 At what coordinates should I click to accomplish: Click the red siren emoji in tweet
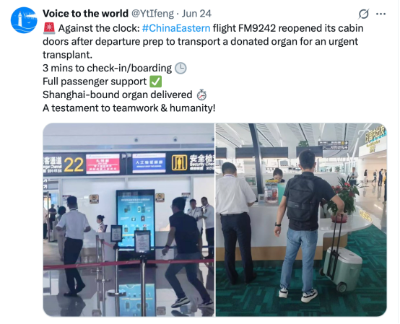(49, 28)
